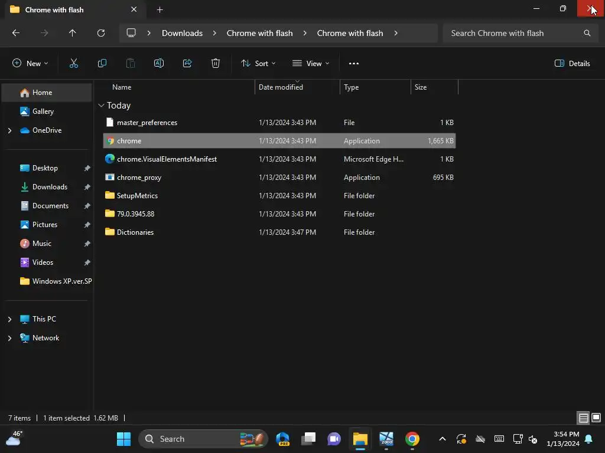
Task: Click the muted volume tray icon
Action: pyautogui.click(x=533, y=439)
